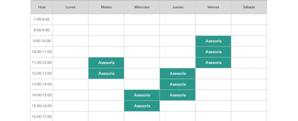Select the Martes 11:00-12:00 Asesoría block

[106, 63]
